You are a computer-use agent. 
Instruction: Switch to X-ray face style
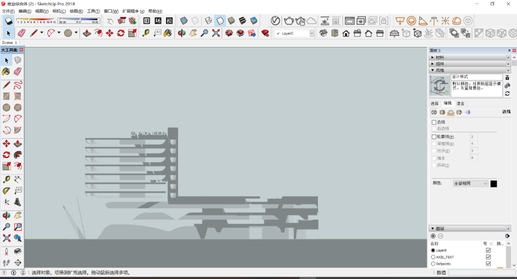[x=184, y=21]
